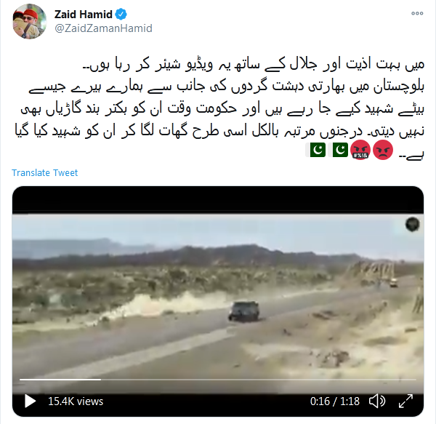The height and width of the screenshot is (424, 436).
Task: Open the tweet's three-dot more options menu
Action: click(417, 13)
